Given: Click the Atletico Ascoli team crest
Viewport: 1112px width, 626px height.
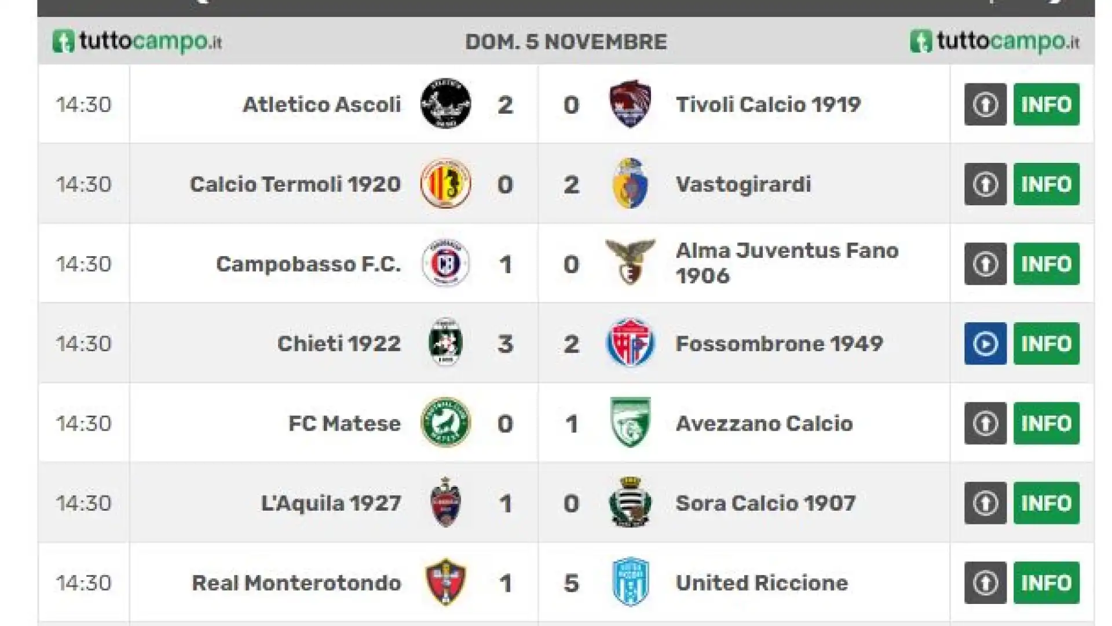Looking at the screenshot, I should (445, 104).
